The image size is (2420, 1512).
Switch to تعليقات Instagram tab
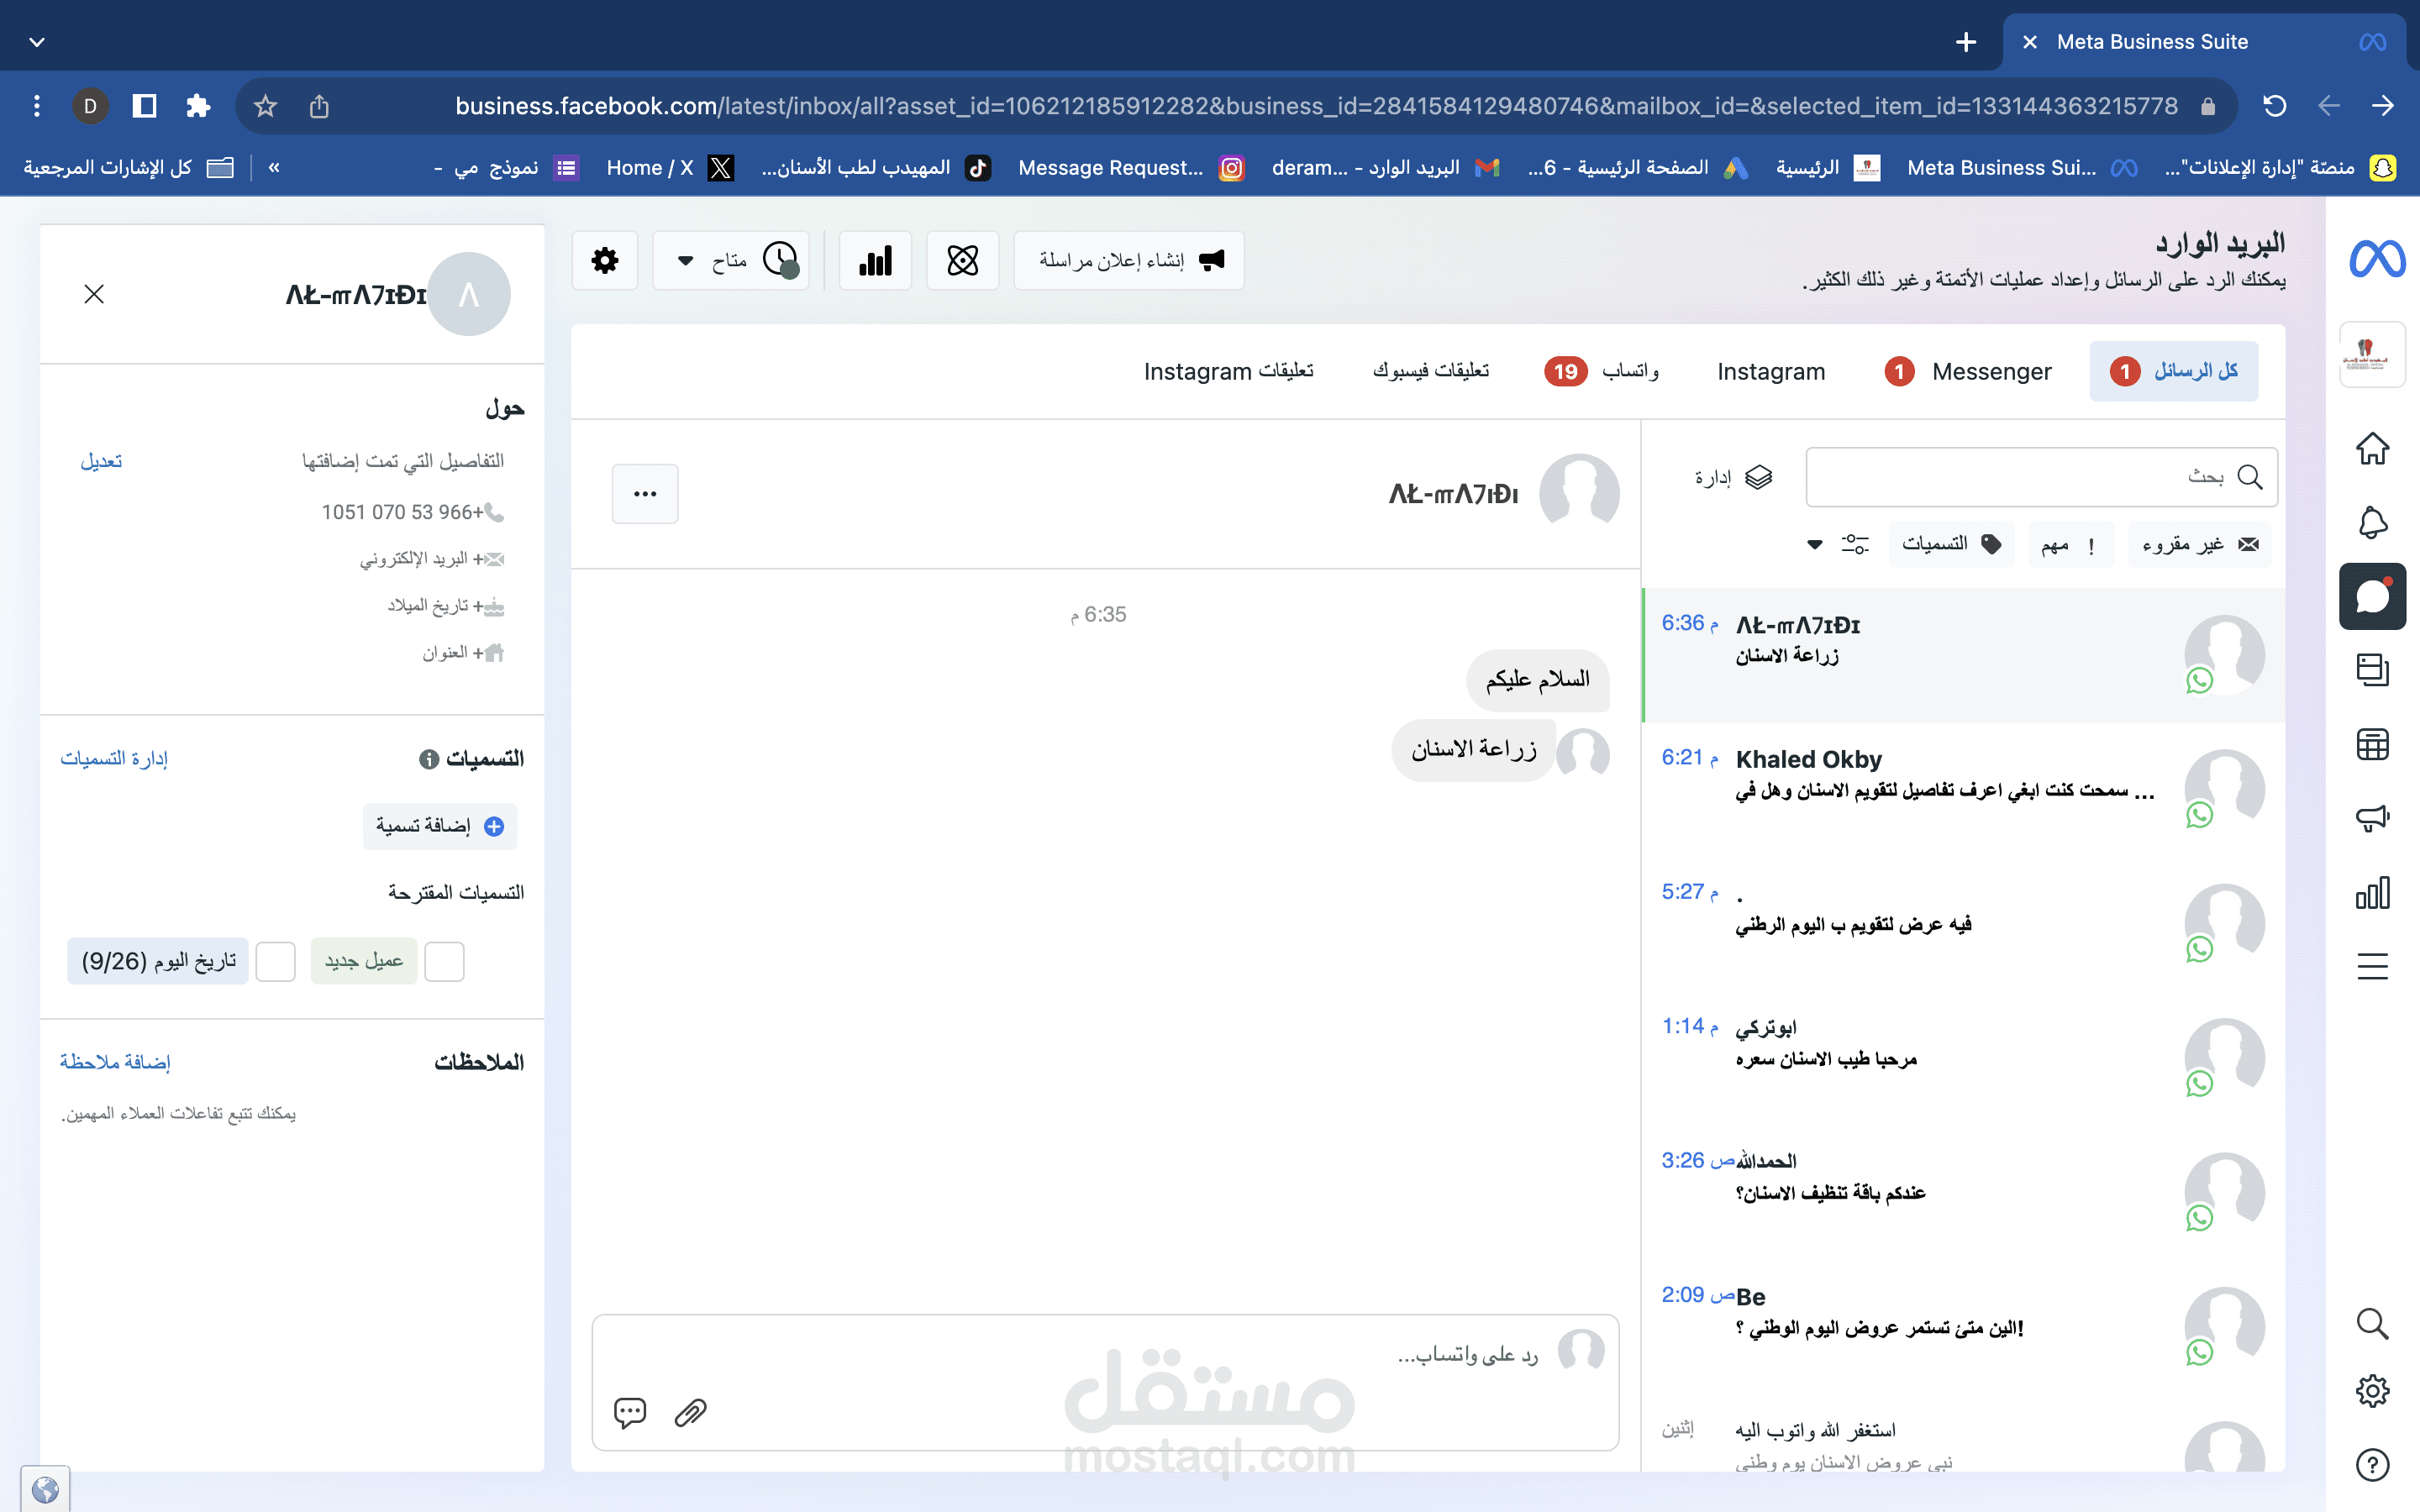[x=1229, y=371]
